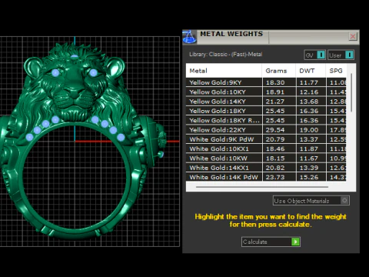The height and width of the screenshot is (277, 369).
Task: Click the Grams column header
Action: 279,71
